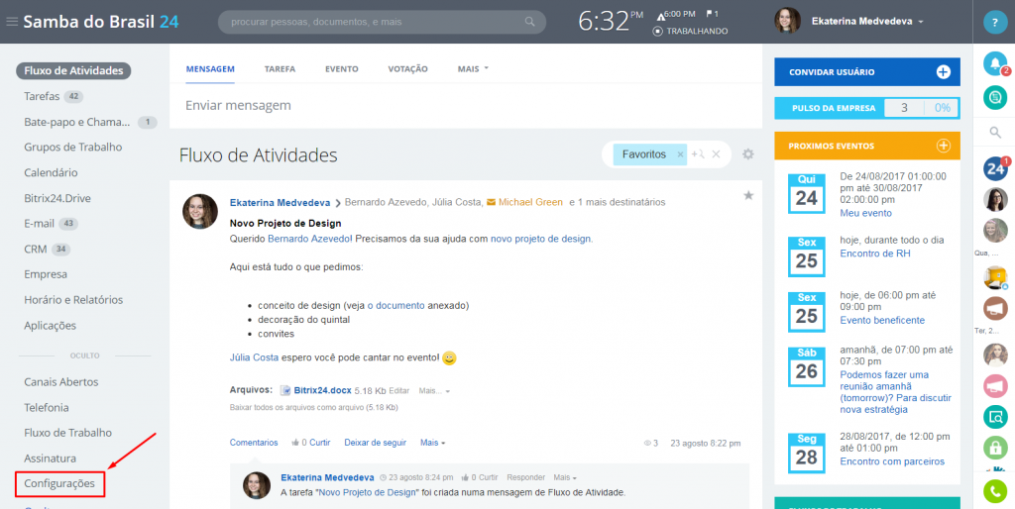Screen dimensions: 1015x509
Task: Open the brown megaphone chat in right sidebar
Action: point(995,308)
